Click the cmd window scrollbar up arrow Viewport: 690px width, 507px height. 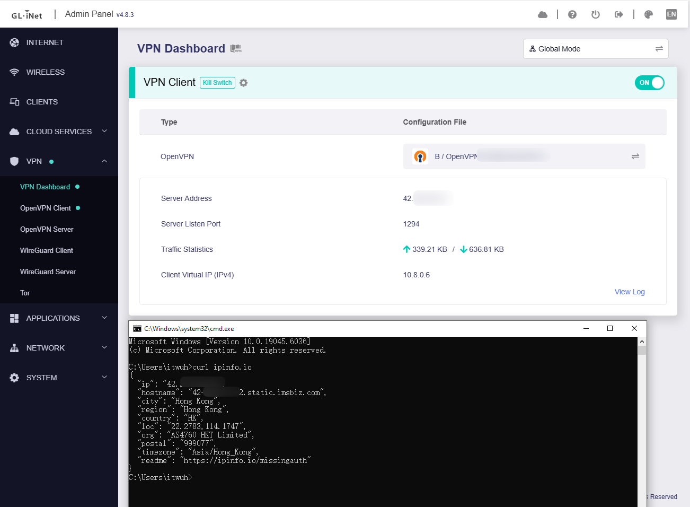coord(642,342)
